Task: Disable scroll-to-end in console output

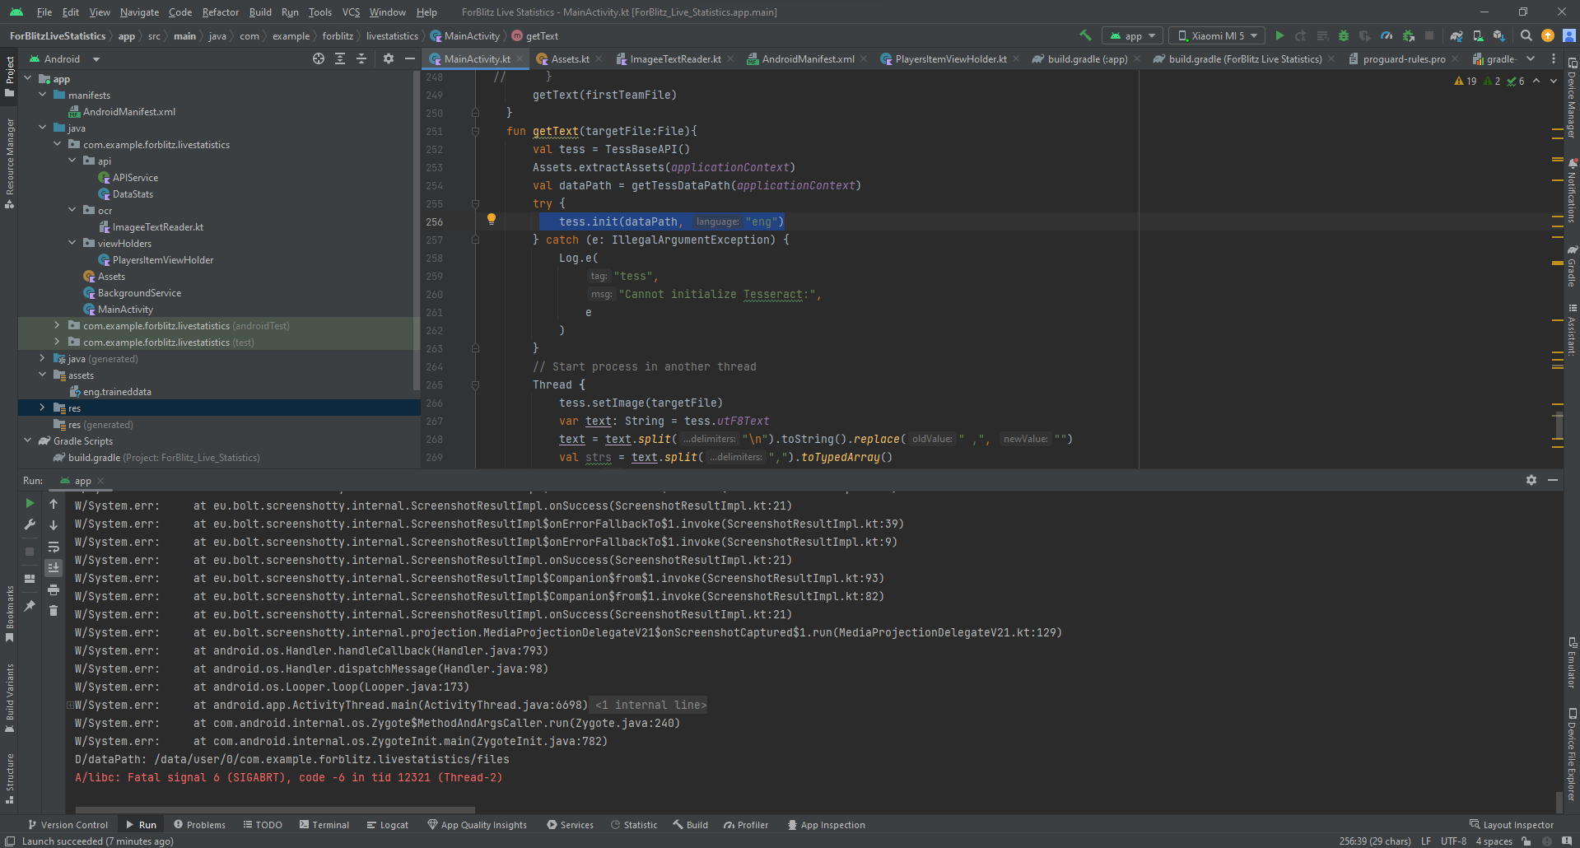Action: pyautogui.click(x=54, y=568)
